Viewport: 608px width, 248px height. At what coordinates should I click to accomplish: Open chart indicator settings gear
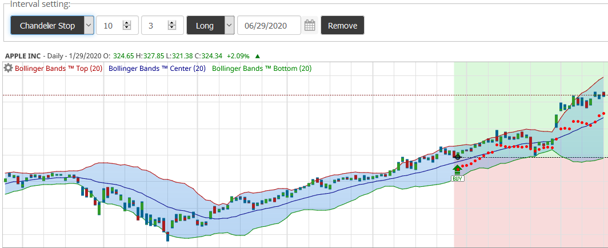coord(8,68)
